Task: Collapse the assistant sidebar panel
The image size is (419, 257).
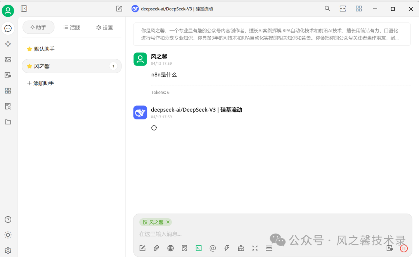Action: click(24, 9)
